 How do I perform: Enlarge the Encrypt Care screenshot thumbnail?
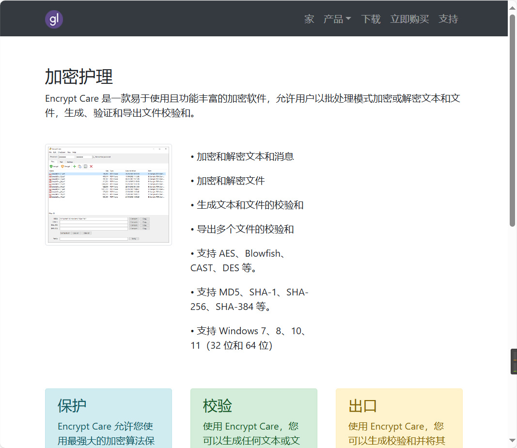click(109, 195)
